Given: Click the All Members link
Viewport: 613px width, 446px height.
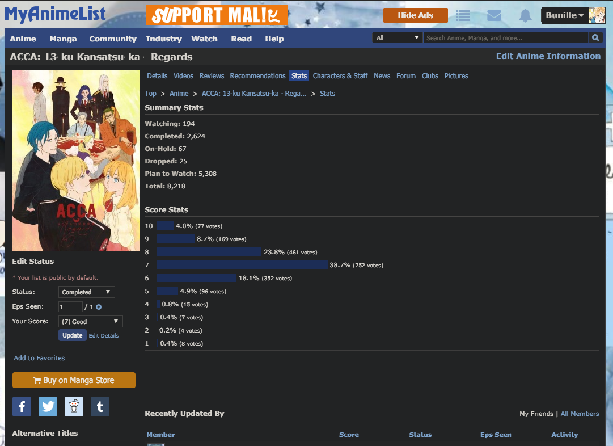Looking at the screenshot, I should tap(580, 414).
